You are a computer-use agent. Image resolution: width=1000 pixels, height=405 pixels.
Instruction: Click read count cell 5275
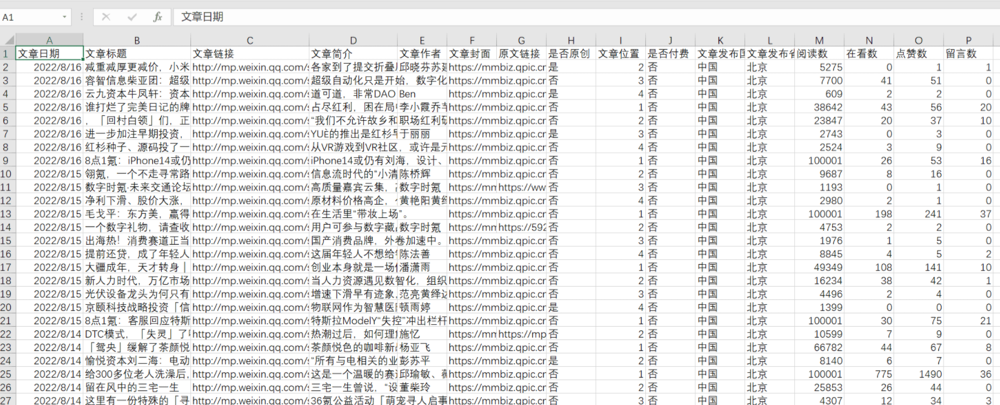tap(819, 67)
